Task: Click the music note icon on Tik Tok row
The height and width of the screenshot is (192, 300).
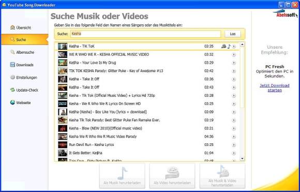Action: pyautogui.click(x=229, y=46)
